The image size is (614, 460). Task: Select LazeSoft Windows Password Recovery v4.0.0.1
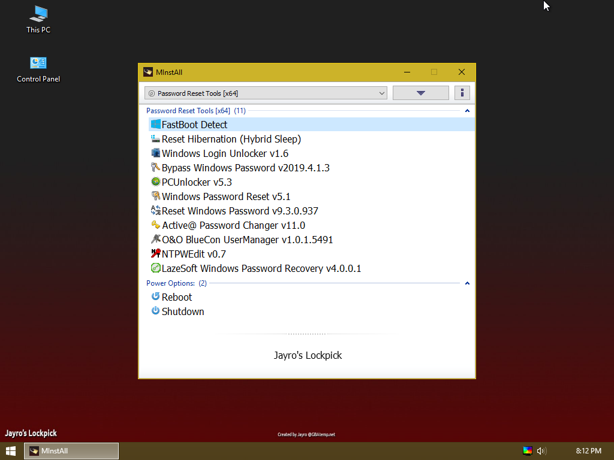click(312, 268)
